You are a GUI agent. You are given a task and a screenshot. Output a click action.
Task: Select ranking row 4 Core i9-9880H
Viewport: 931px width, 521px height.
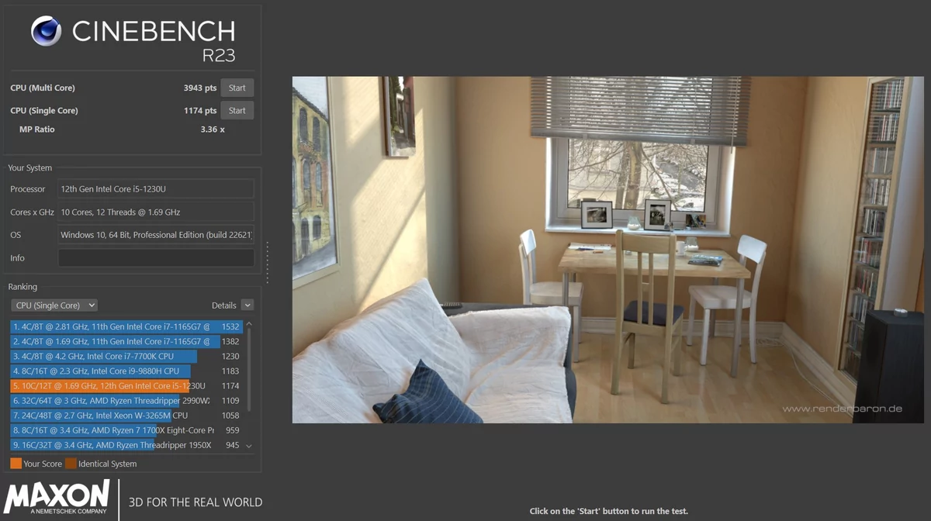point(126,371)
